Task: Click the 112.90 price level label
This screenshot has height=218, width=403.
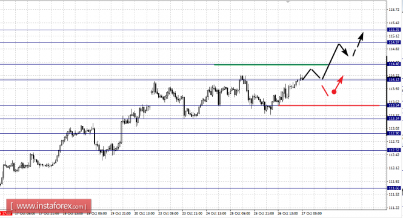Action: 394,133
